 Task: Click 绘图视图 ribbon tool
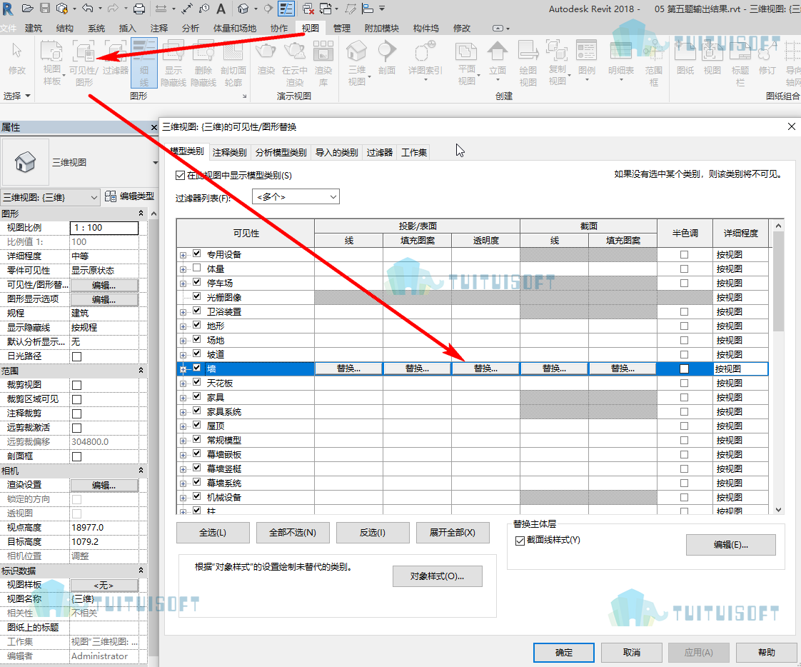tap(528, 62)
